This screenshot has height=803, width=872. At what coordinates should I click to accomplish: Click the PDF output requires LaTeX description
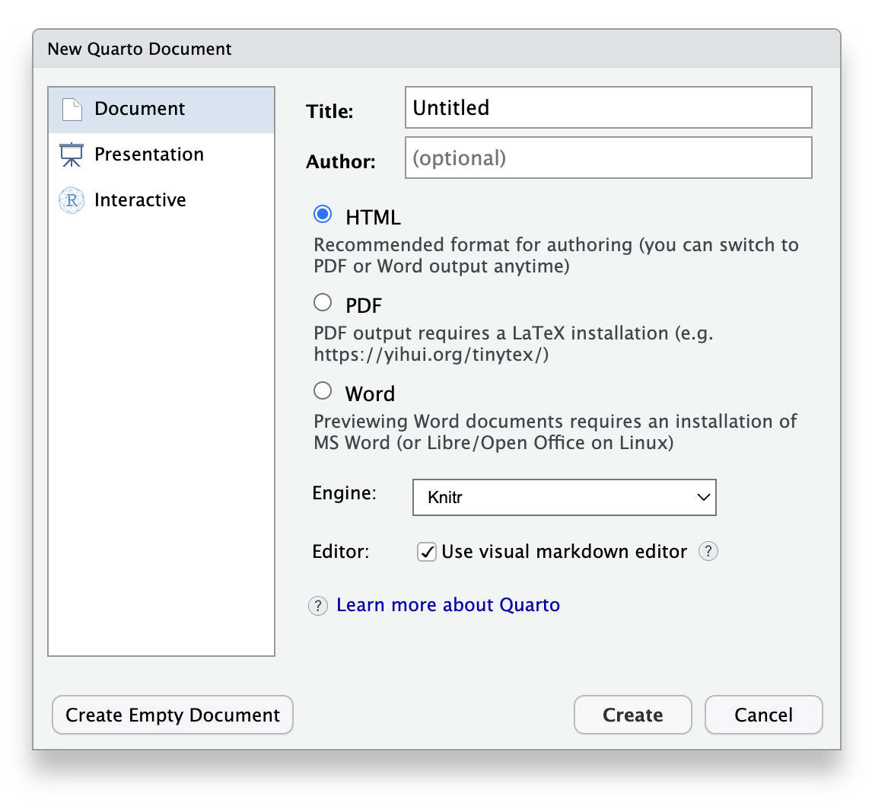(514, 343)
